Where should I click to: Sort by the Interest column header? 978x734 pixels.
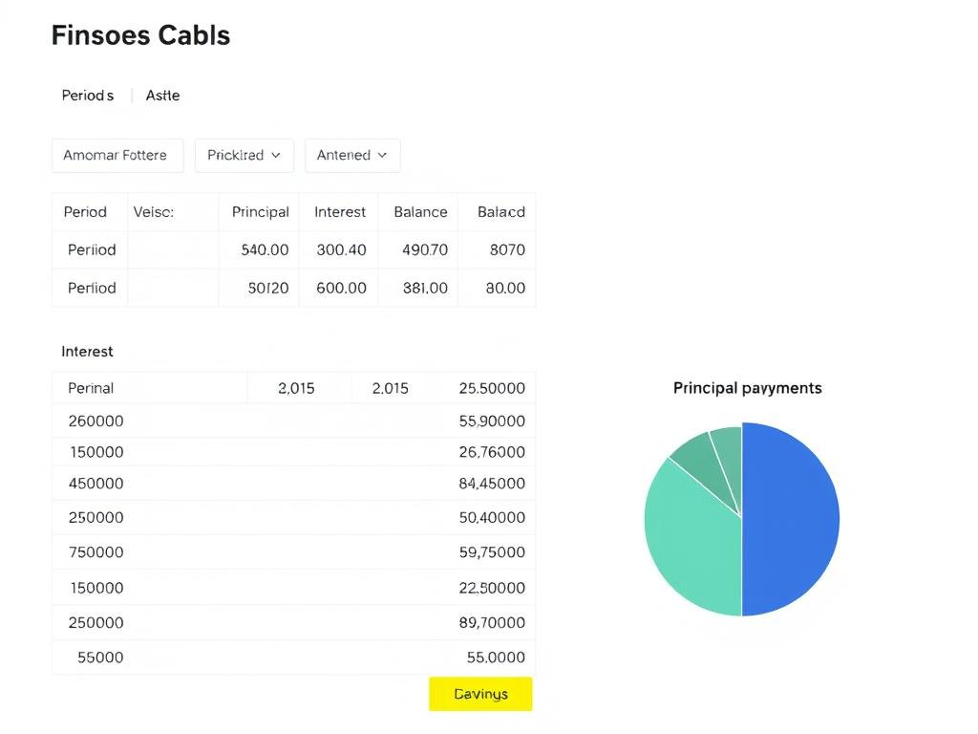[339, 211]
